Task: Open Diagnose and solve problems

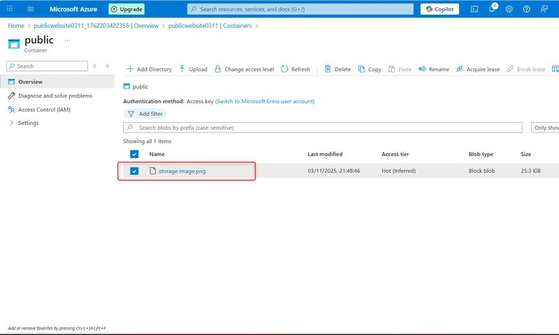Action: coord(55,96)
